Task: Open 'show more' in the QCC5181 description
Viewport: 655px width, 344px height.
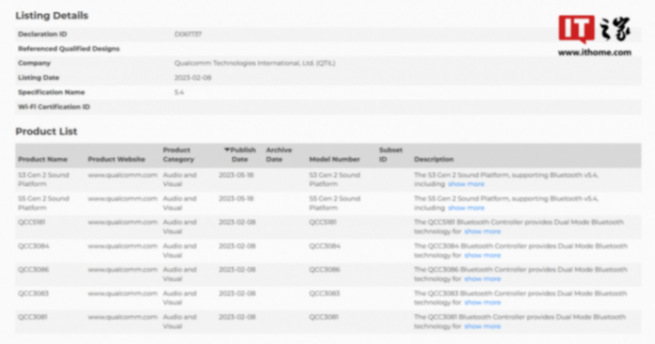Action: (x=483, y=231)
